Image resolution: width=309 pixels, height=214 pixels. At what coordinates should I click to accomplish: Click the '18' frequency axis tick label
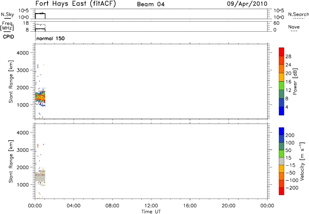tap(26, 23)
